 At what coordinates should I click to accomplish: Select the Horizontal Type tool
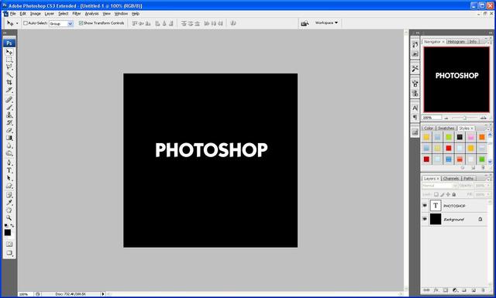[x=9, y=170]
